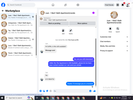Click Juan's 'Yes' reply bubble
This screenshot has width=133, height=100.
click(x=47, y=75)
